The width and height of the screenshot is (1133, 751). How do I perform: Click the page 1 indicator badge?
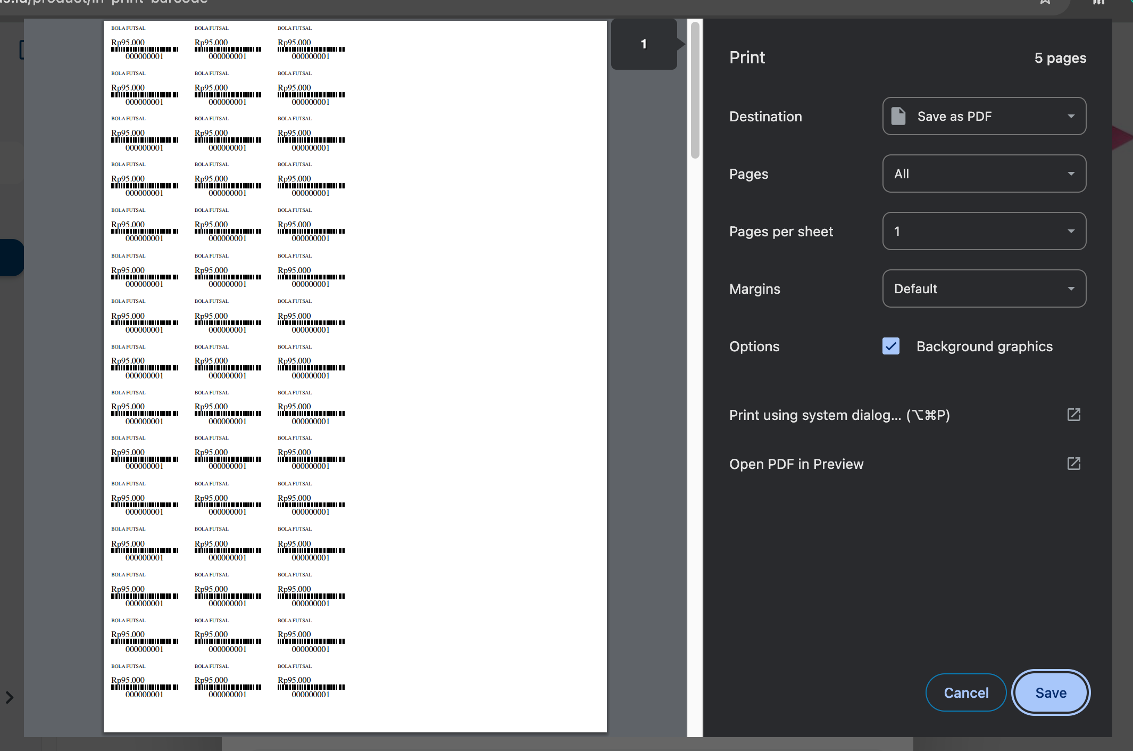click(644, 44)
